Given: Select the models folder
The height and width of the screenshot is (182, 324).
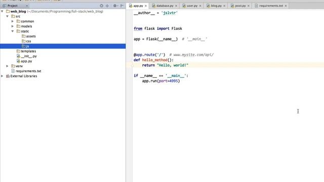Looking at the screenshot, I should pyautogui.click(x=26, y=26).
